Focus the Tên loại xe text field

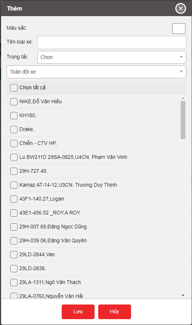pyautogui.click(x=112, y=42)
